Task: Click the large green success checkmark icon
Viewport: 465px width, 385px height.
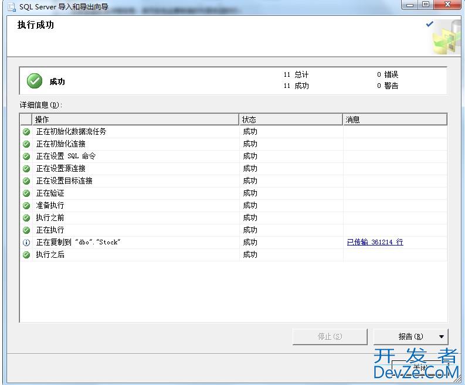Action: pos(35,81)
